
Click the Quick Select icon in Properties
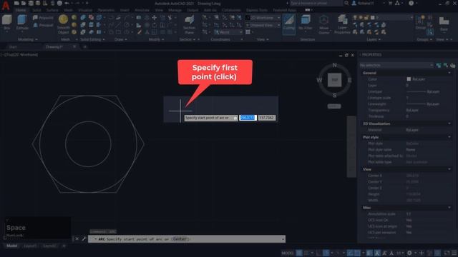coord(452,65)
